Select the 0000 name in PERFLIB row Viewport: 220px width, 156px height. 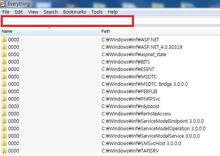pyautogui.click(x=14, y=92)
